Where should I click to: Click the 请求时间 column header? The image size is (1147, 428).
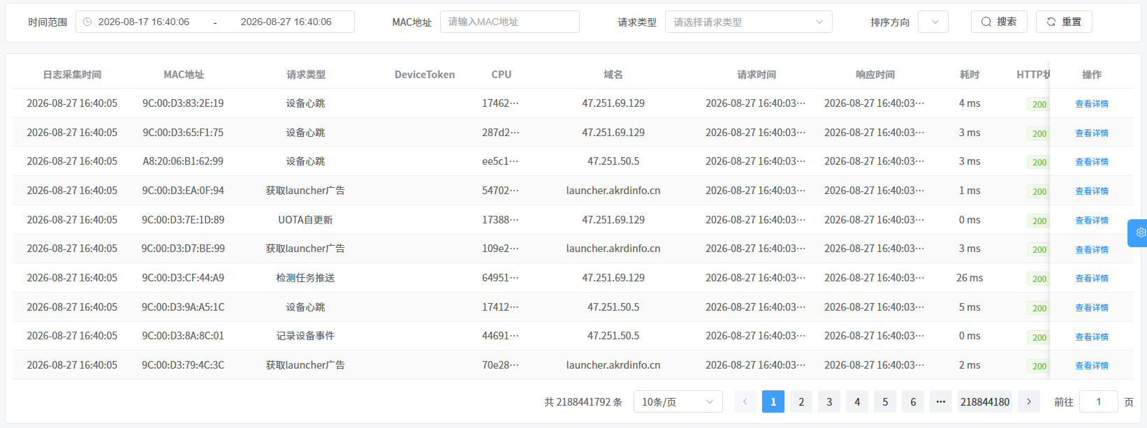coord(757,74)
